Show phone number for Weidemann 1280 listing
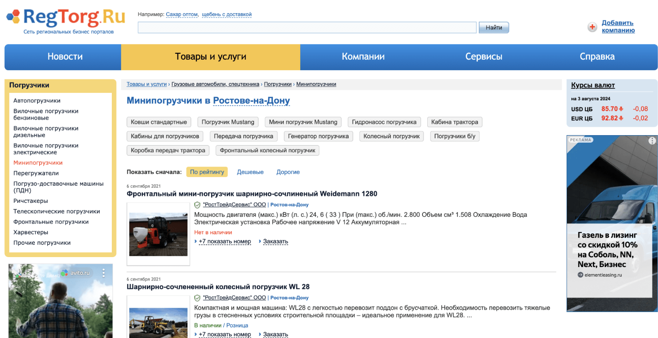 pyautogui.click(x=225, y=242)
